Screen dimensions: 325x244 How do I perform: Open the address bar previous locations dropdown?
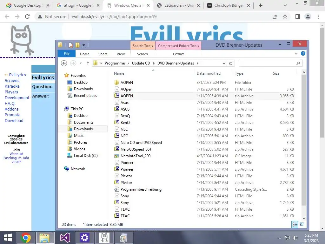pos(224,63)
